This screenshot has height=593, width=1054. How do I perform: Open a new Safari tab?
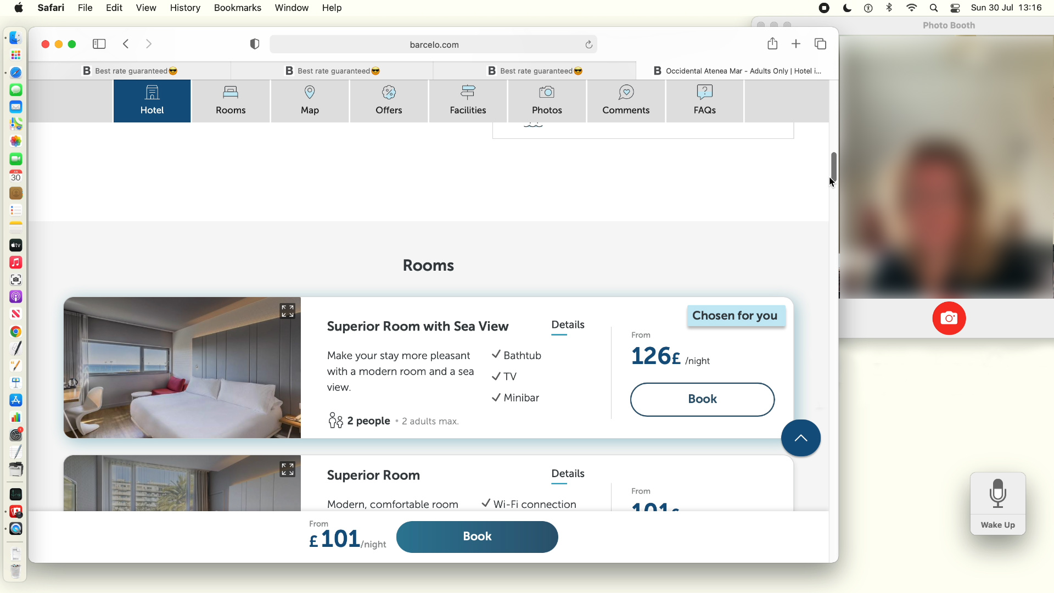point(796,44)
